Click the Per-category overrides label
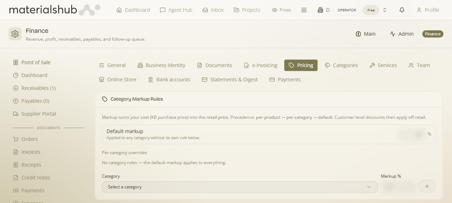Screen dimensions: 452x203 click(124, 153)
